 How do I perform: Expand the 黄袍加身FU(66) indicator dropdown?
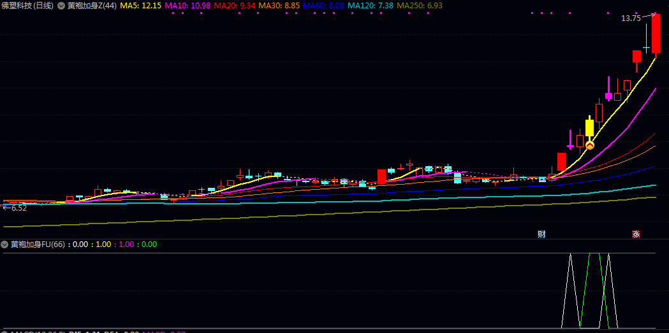(5, 244)
